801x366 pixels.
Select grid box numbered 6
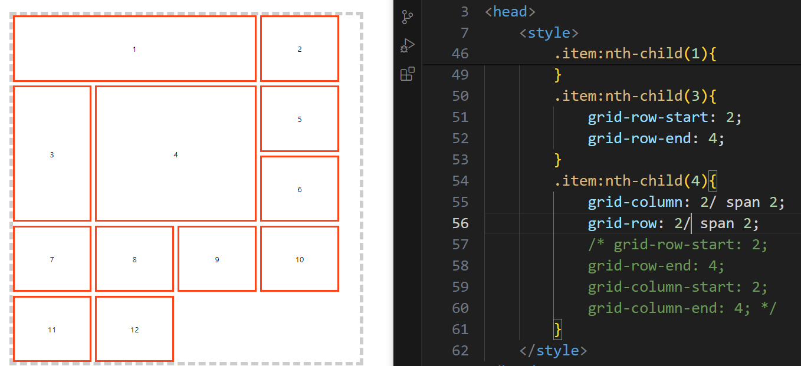pos(300,189)
